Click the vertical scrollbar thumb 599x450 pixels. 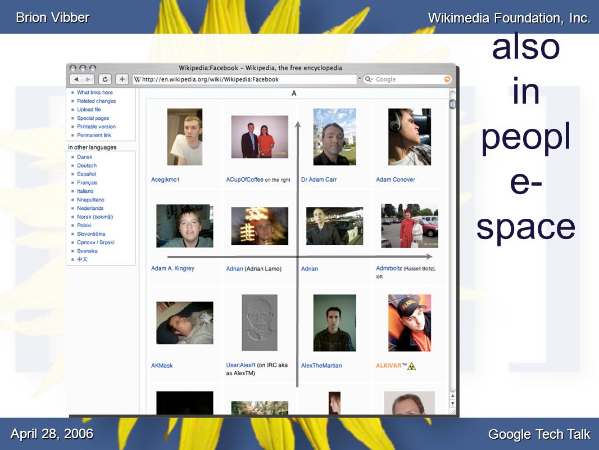pos(453,104)
